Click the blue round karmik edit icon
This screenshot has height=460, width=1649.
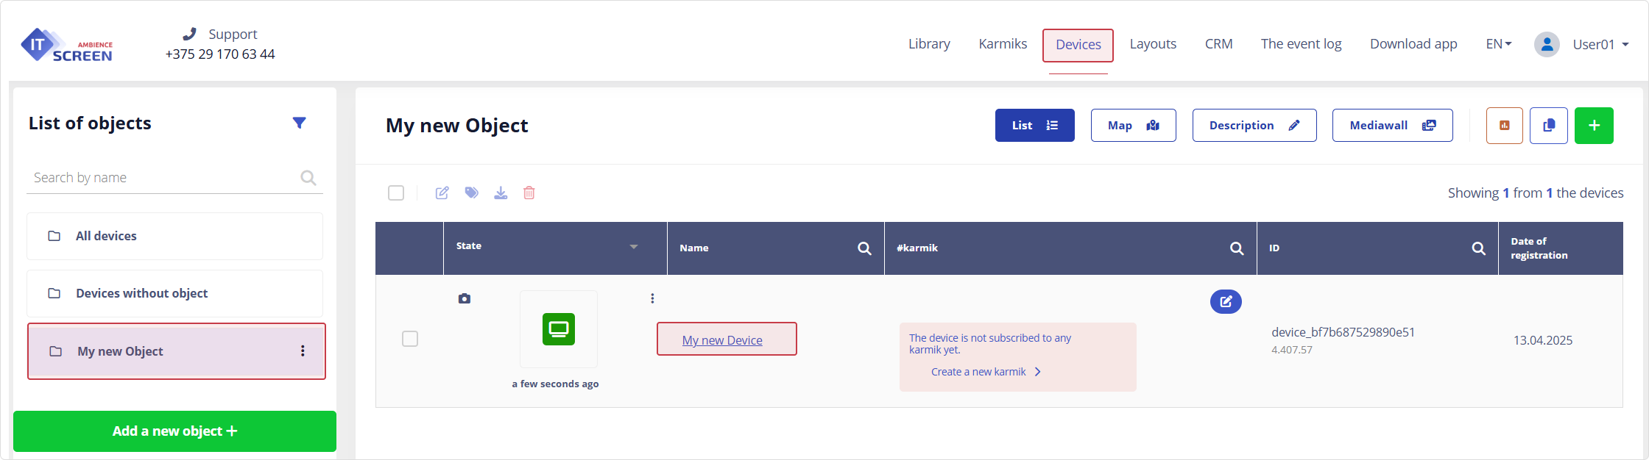tap(1226, 301)
